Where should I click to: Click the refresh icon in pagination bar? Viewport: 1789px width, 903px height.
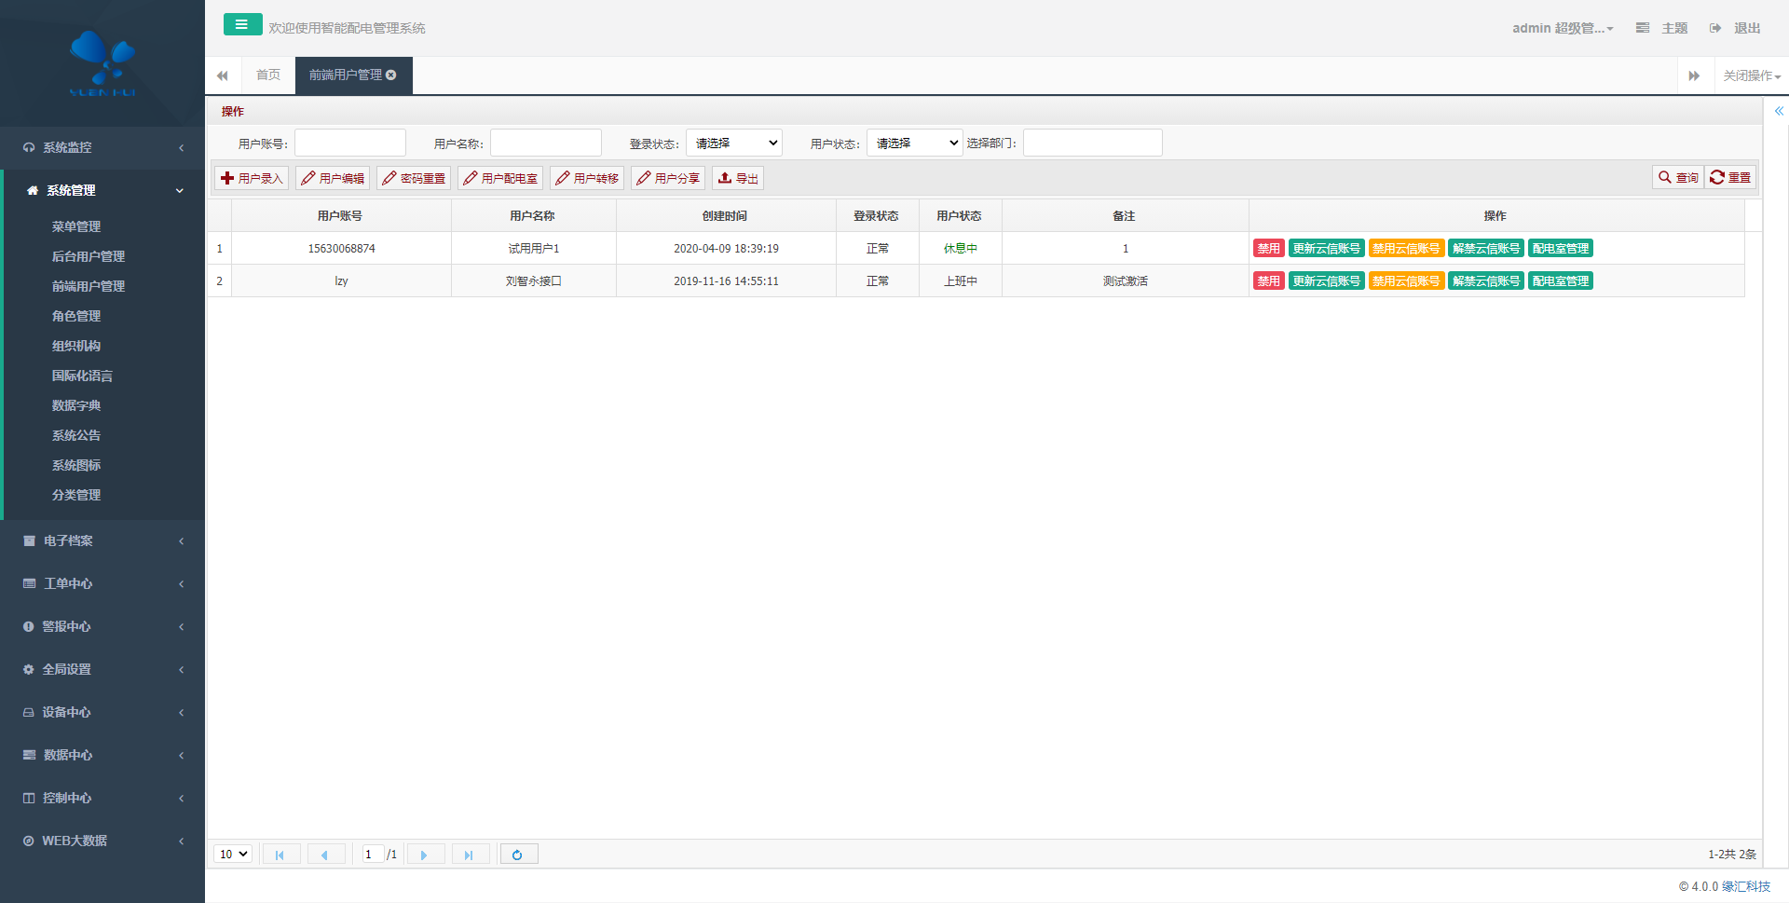(x=518, y=855)
